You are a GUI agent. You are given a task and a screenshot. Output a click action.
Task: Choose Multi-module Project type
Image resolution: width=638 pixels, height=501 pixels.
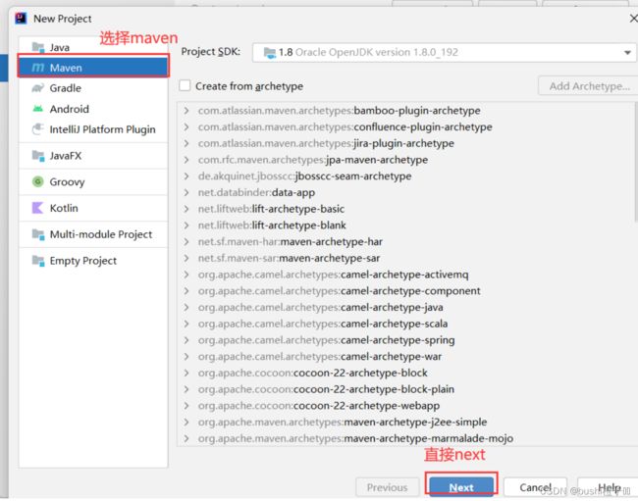[93, 234]
